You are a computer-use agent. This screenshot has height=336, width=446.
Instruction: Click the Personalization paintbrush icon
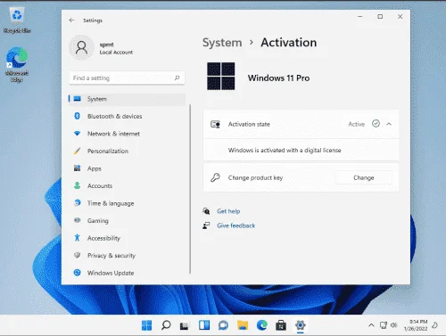point(77,151)
